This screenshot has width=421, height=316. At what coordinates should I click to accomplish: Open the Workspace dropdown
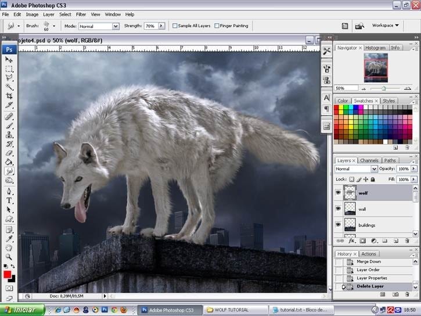coord(385,25)
